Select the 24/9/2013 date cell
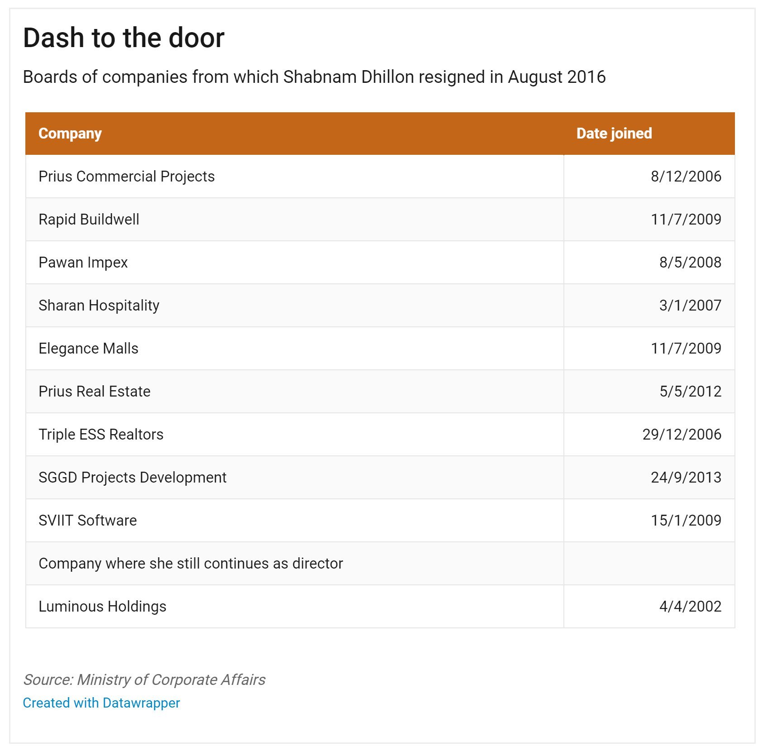The width and height of the screenshot is (763, 751). tap(686, 478)
